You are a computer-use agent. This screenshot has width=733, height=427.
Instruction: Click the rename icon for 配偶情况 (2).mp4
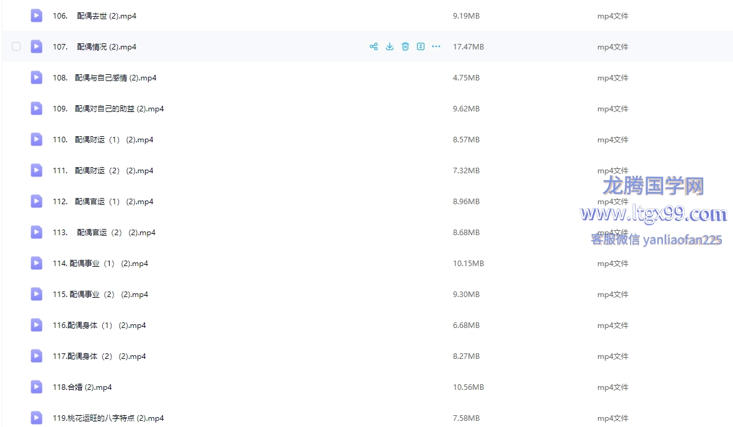pos(421,46)
